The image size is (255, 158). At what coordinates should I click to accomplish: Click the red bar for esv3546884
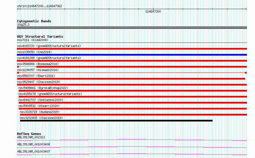142,67
